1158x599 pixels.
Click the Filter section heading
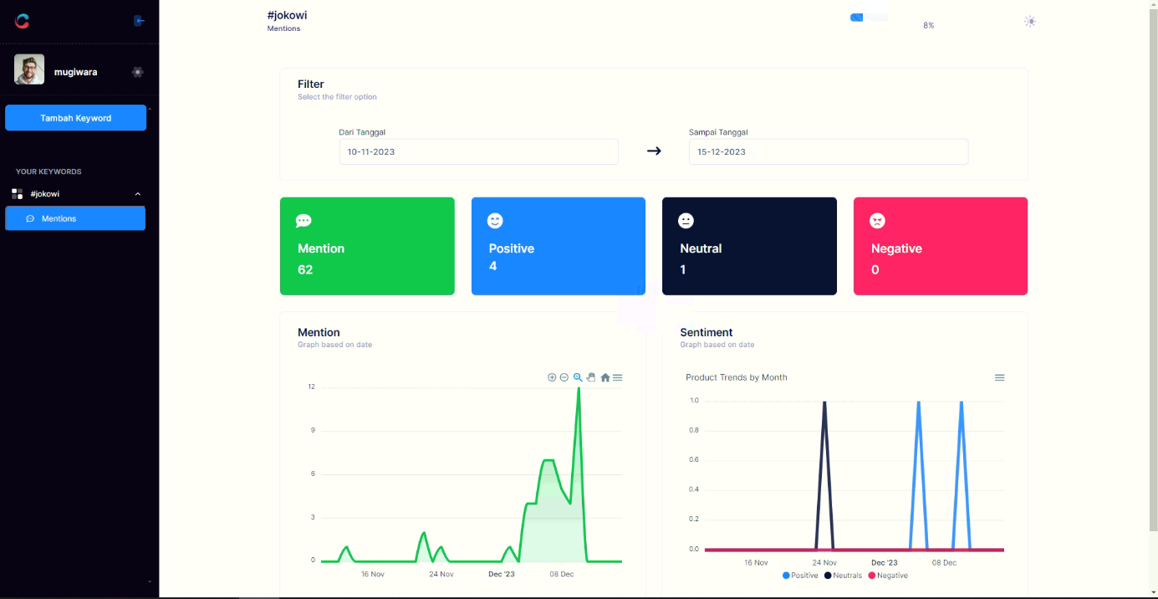(x=311, y=84)
